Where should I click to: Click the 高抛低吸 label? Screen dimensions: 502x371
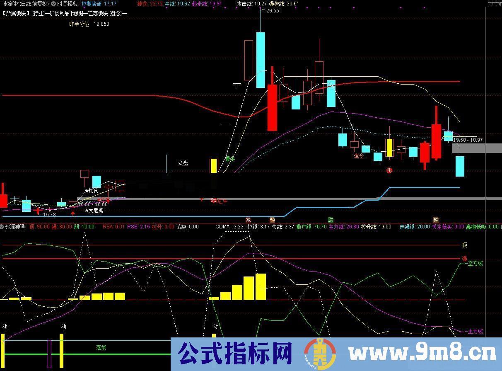(475, 227)
